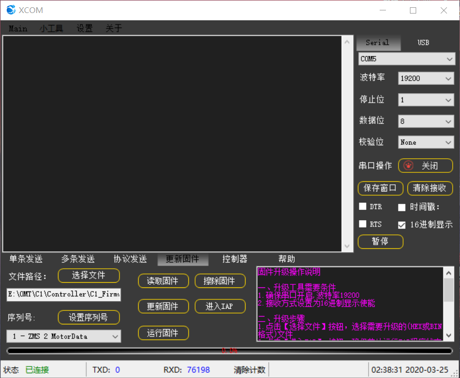This screenshot has width=460, height=378.
Task: Switch to the 控制器 tab
Action: tap(235, 259)
